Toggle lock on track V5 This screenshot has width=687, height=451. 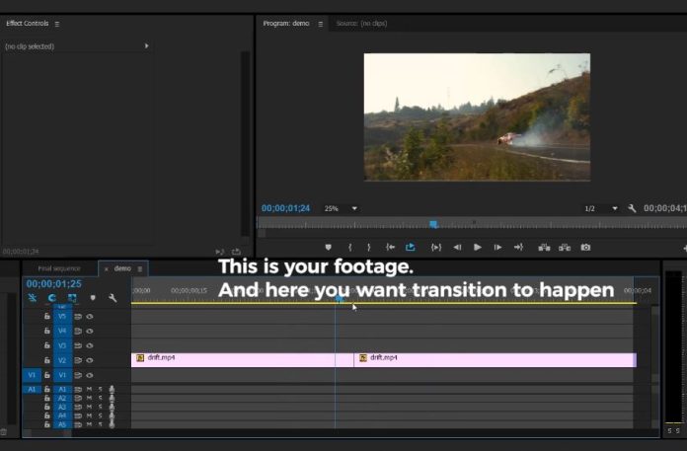[46, 317]
